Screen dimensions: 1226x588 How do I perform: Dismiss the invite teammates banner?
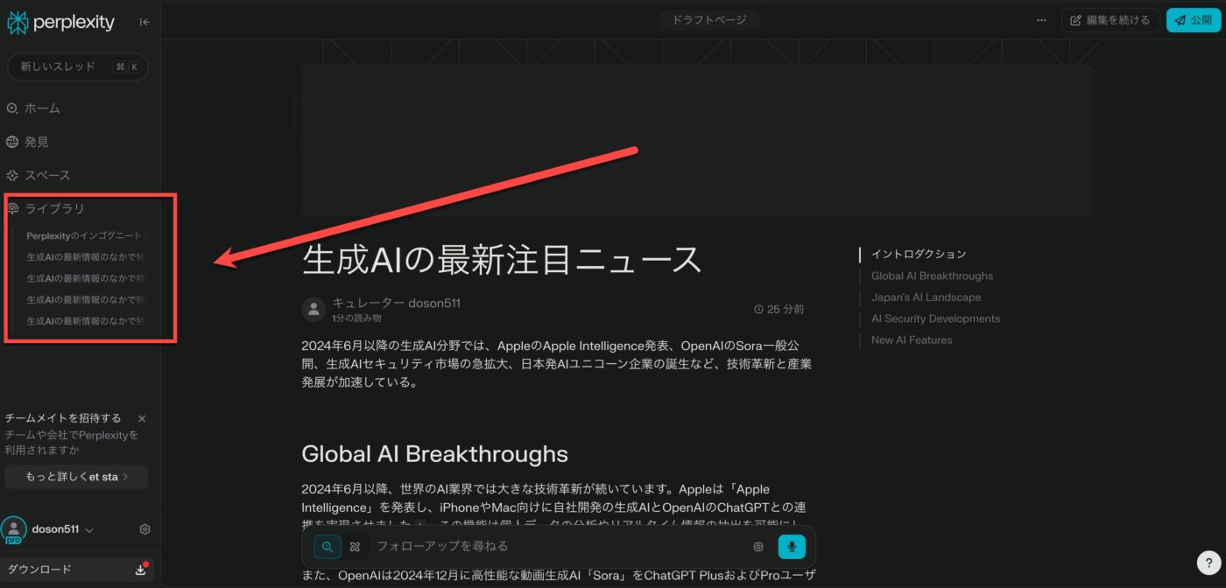[142, 419]
